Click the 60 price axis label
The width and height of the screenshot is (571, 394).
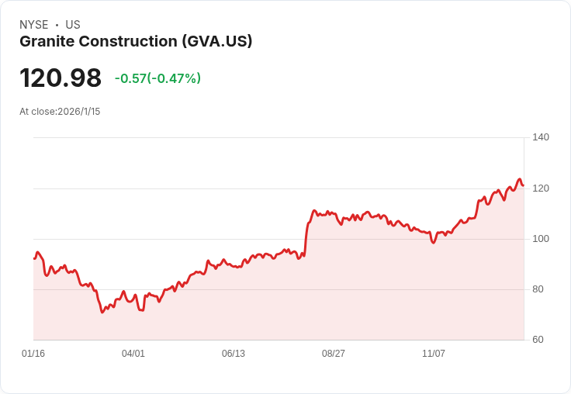[x=537, y=340]
